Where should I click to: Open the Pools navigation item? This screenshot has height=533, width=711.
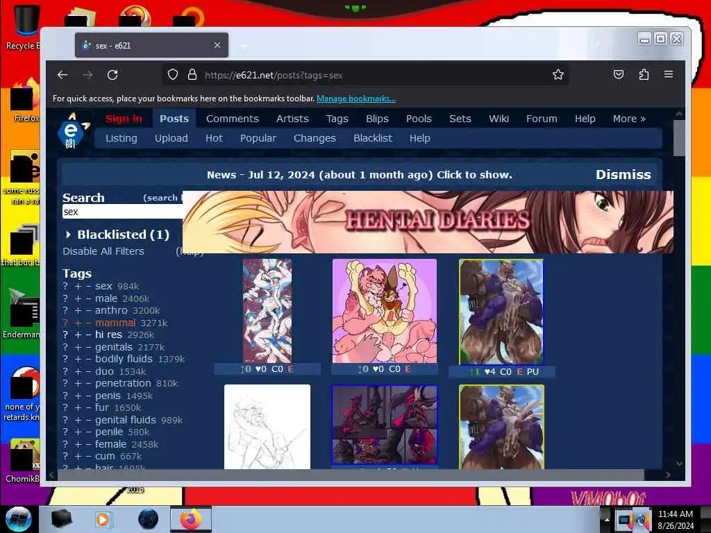pyautogui.click(x=419, y=119)
